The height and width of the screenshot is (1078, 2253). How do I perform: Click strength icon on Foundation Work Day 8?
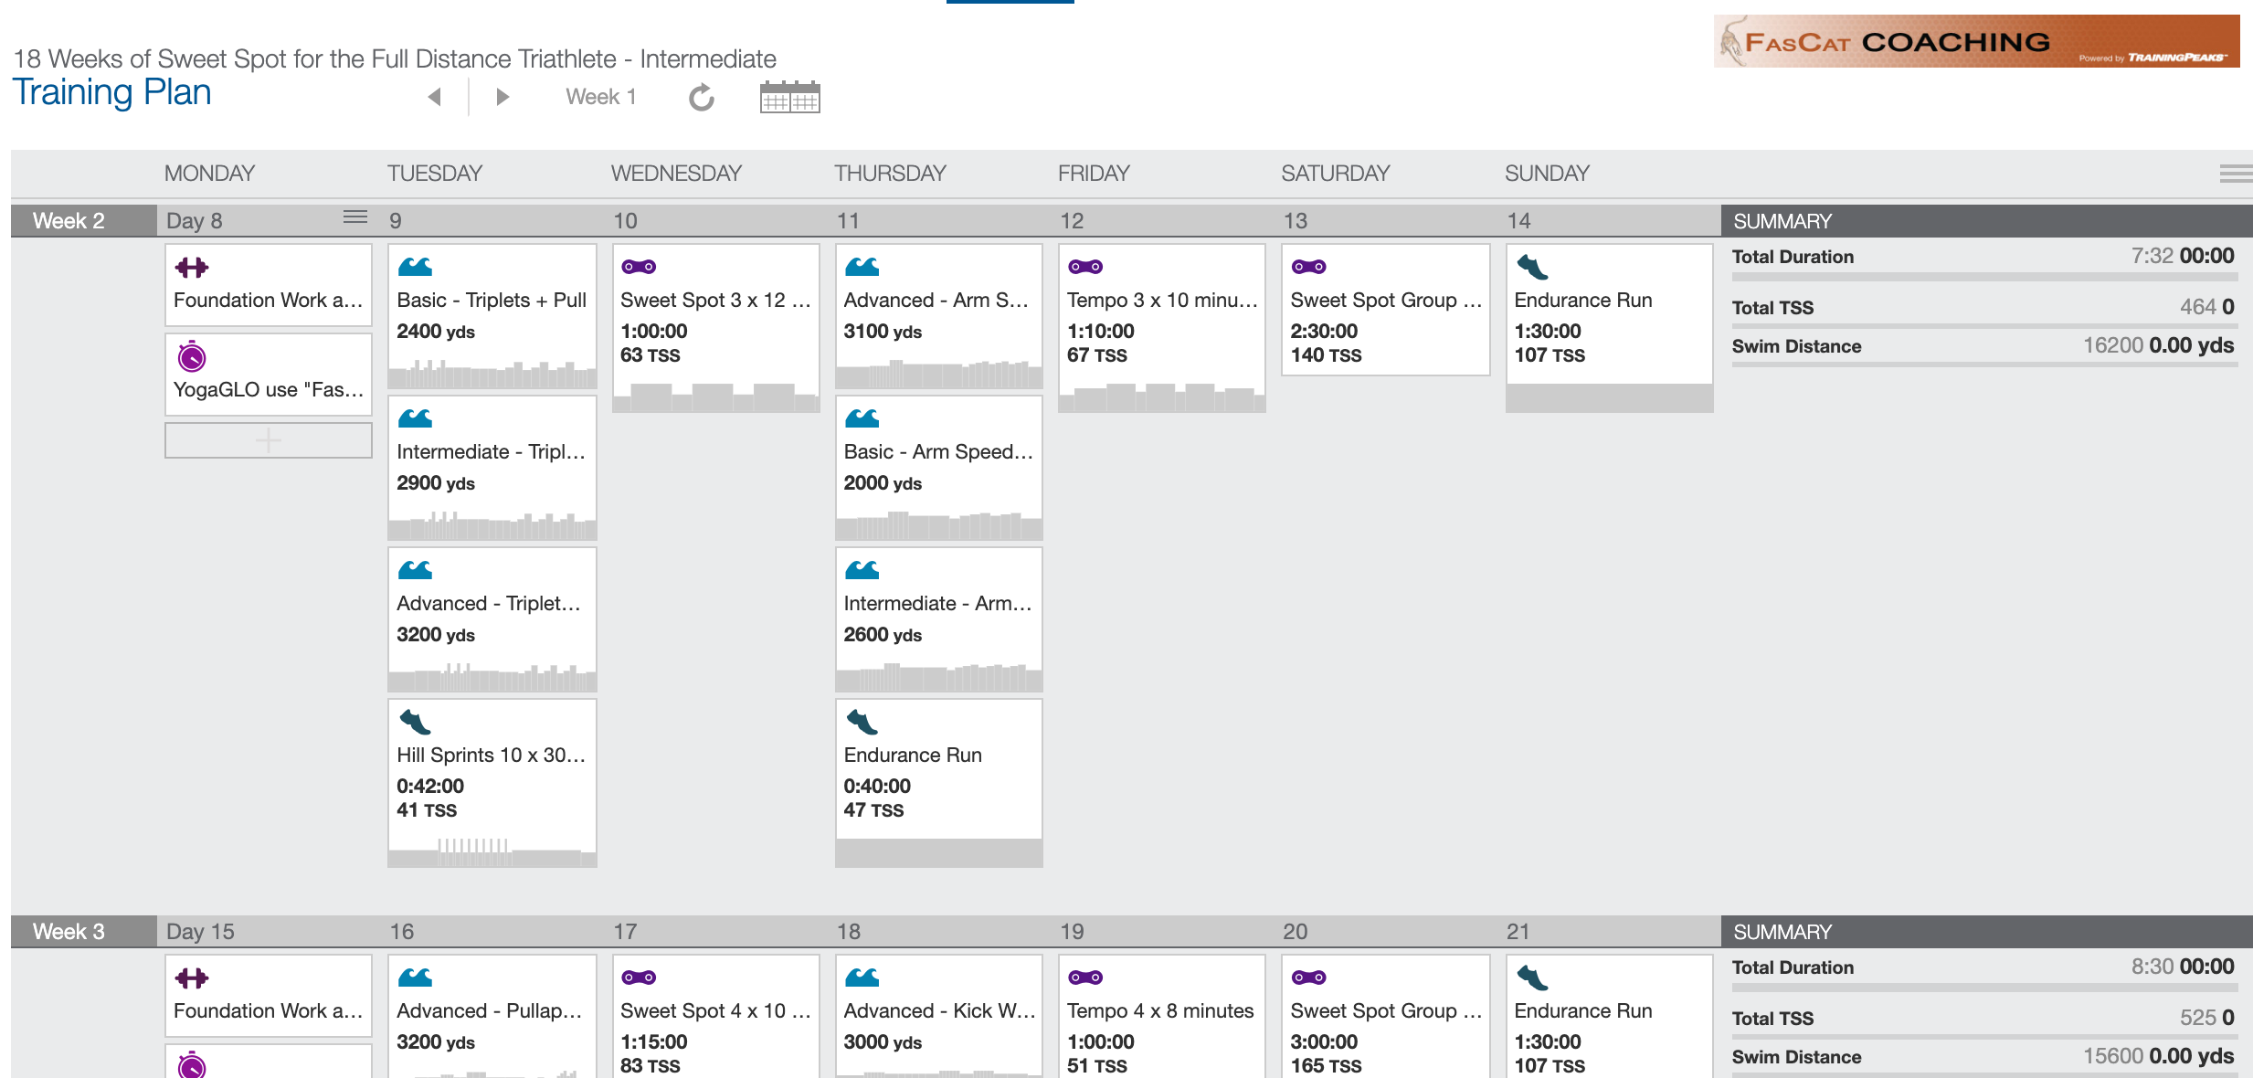click(x=192, y=268)
